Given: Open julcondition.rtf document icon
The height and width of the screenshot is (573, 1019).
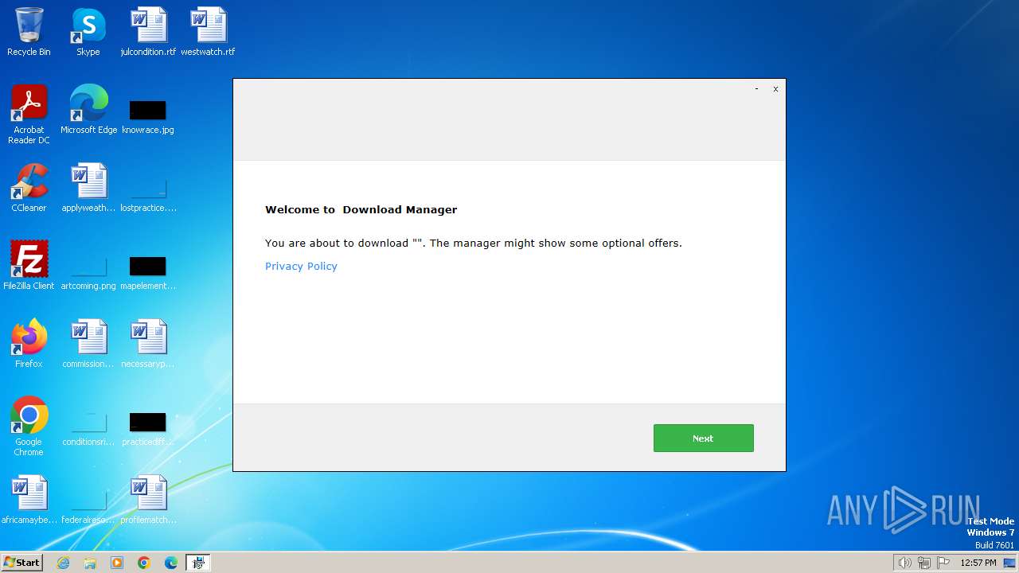Looking at the screenshot, I should coord(148,32).
